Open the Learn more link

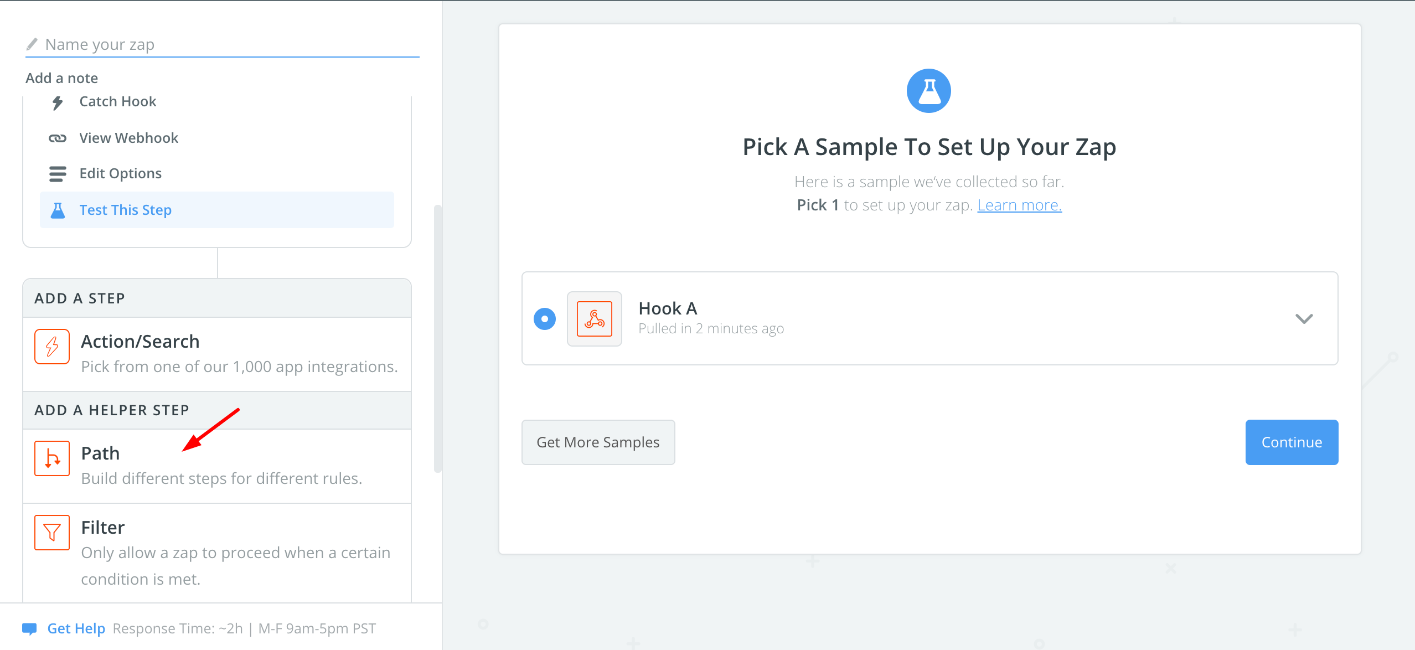pyautogui.click(x=1020, y=205)
